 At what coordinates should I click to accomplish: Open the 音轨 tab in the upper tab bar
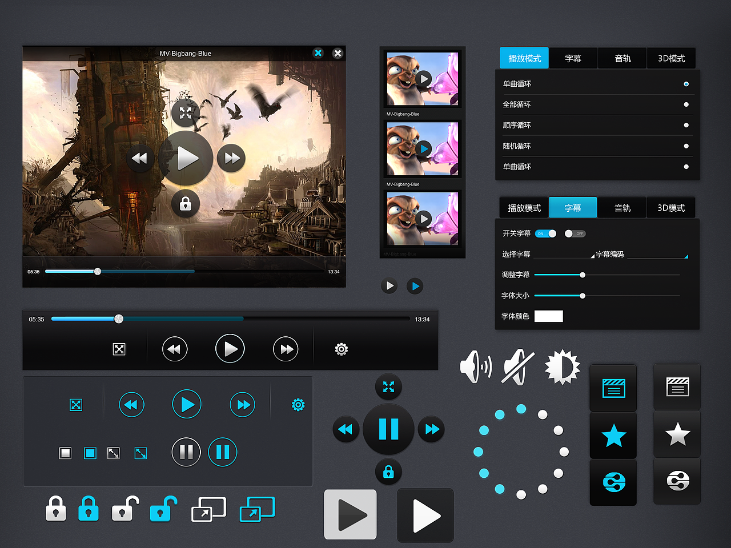click(x=622, y=58)
